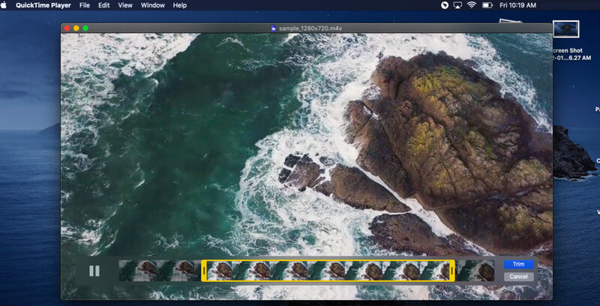Click the untrimmed timeline frames before selection
600x306 pixels.
[x=160, y=271]
